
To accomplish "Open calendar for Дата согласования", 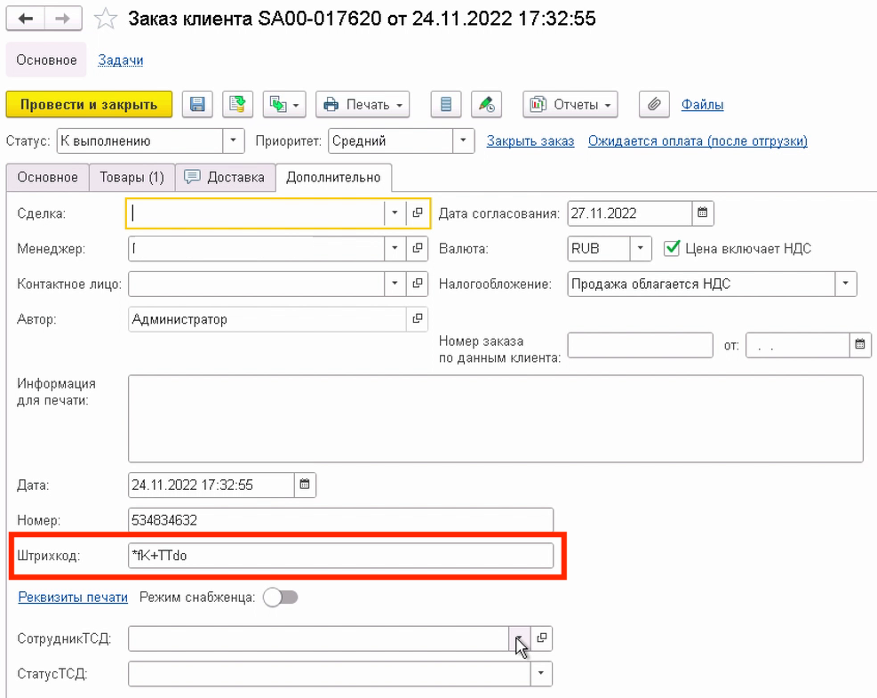I will pyautogui.click(x=703, y=213).
